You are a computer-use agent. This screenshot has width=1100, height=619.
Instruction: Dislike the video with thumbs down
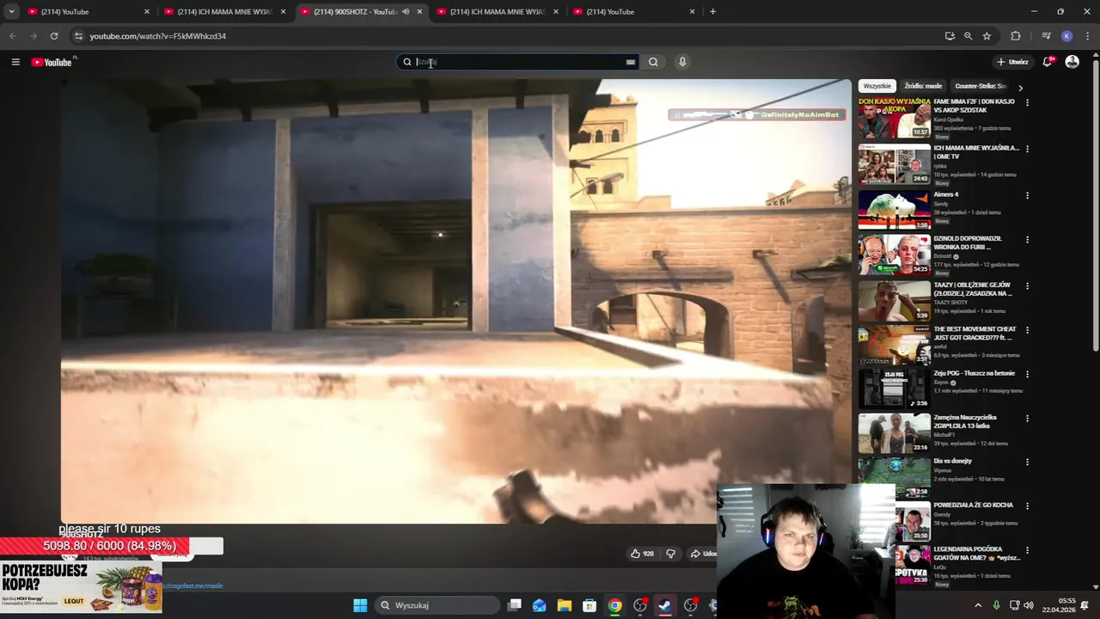tap(671, 554)
